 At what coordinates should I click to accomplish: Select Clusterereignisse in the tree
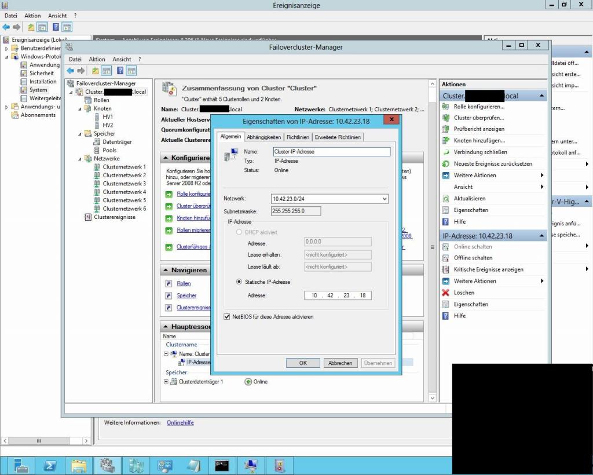click(x=114, y=217)
